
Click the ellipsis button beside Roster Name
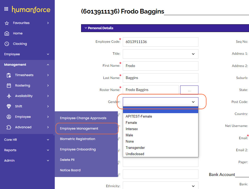pos(189,90)
